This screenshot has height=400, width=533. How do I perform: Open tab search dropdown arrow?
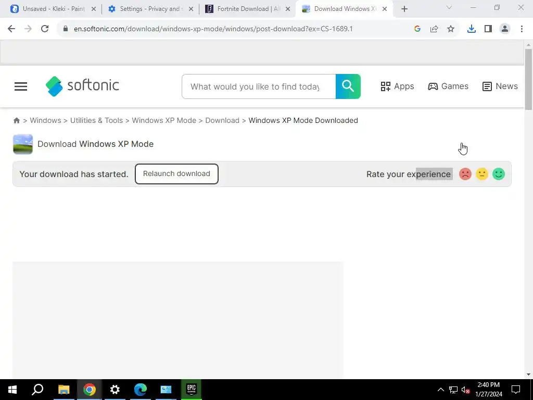(449, 7)
